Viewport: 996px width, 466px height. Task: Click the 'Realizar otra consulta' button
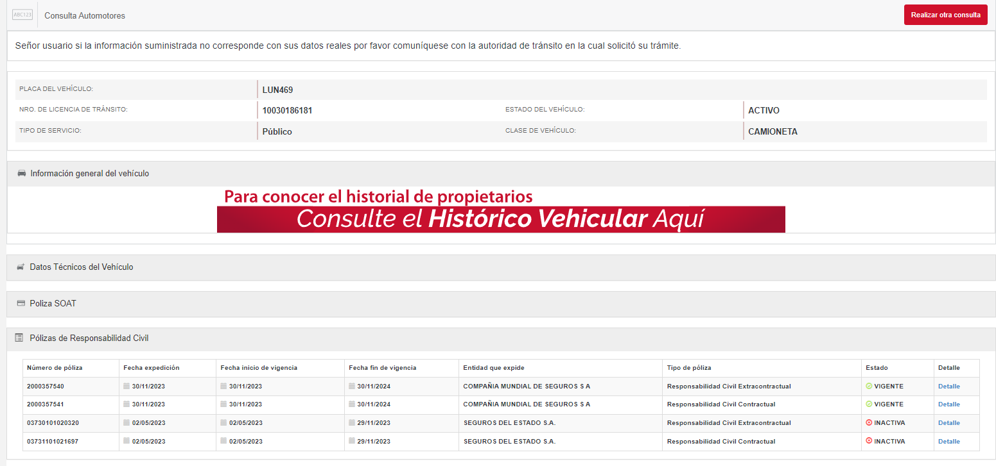[x=945, y=15]
